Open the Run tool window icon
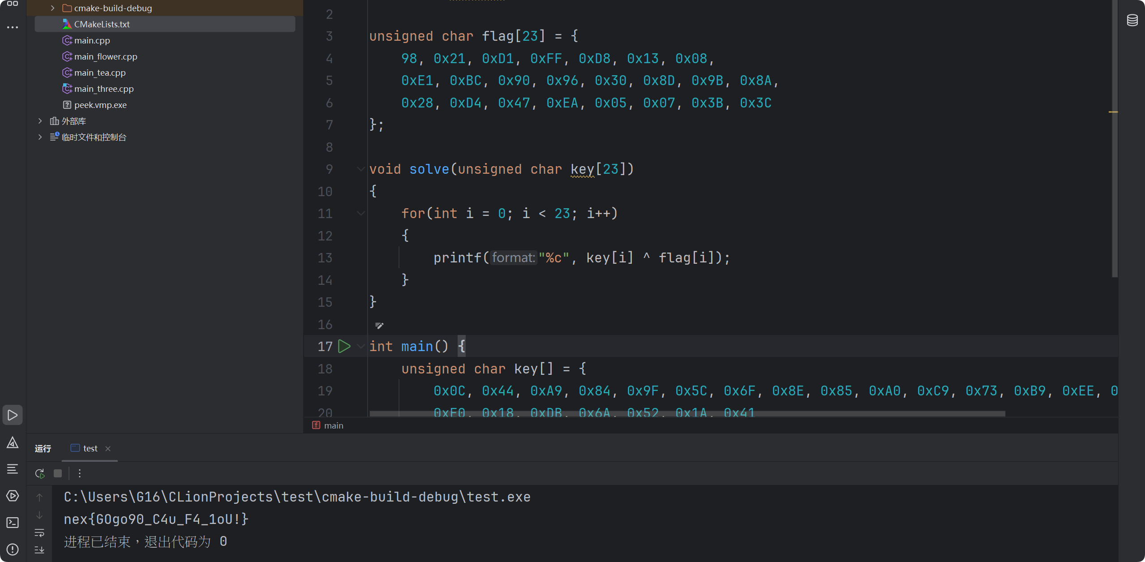The height and width of the screenshot is (562, 1145). [x=13, y=415]
